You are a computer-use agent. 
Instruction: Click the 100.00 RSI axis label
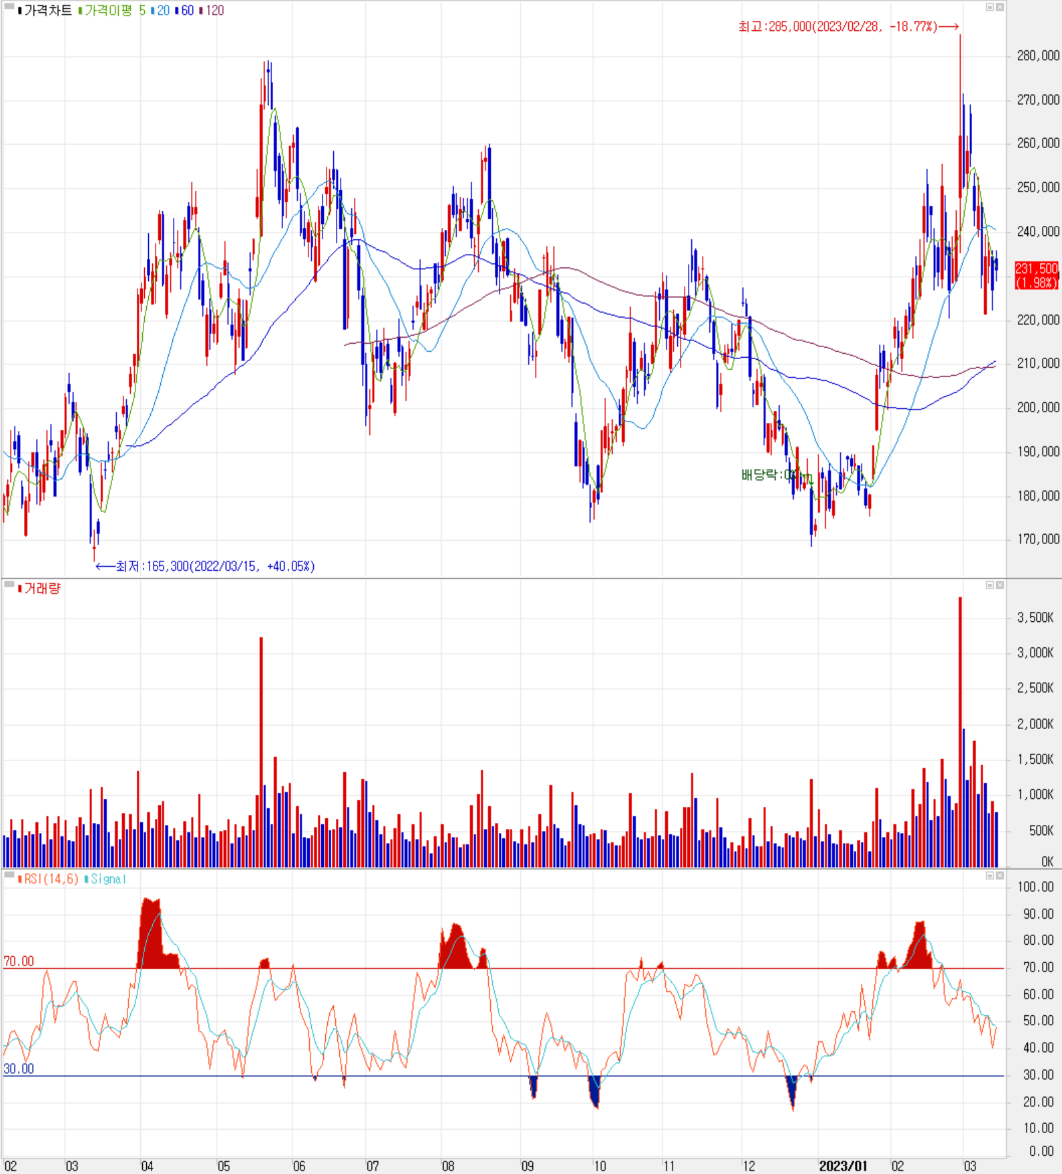click(1036, 887)
